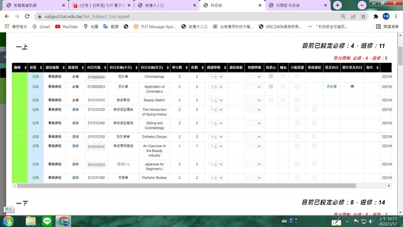Bookmark this page with the star icon

pos(363,17)
